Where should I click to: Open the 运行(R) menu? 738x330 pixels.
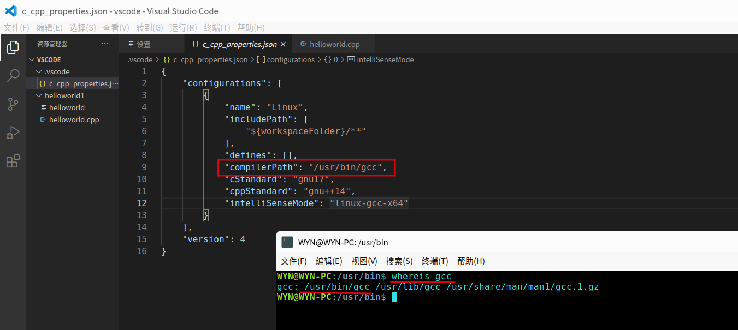[x=182, y=27]
